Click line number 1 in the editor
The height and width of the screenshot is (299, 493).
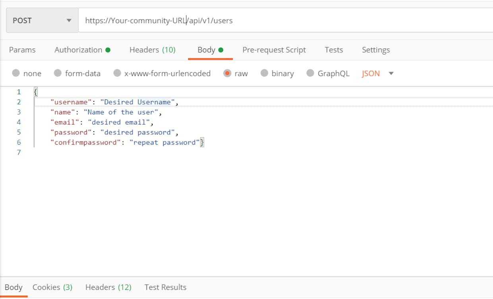pos(19,92)
